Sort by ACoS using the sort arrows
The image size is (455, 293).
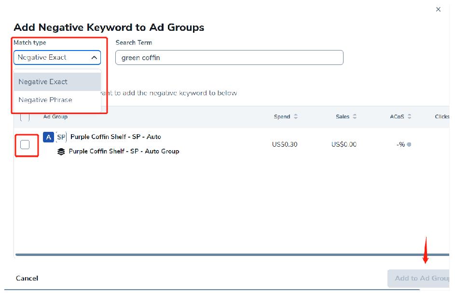[409, 116]
